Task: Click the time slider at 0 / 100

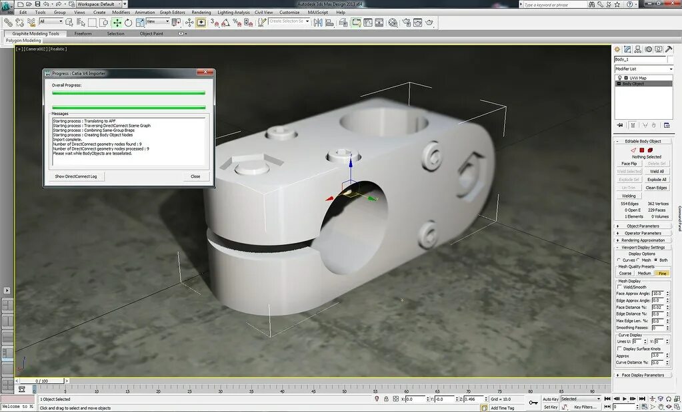Action: pos(42,381)
